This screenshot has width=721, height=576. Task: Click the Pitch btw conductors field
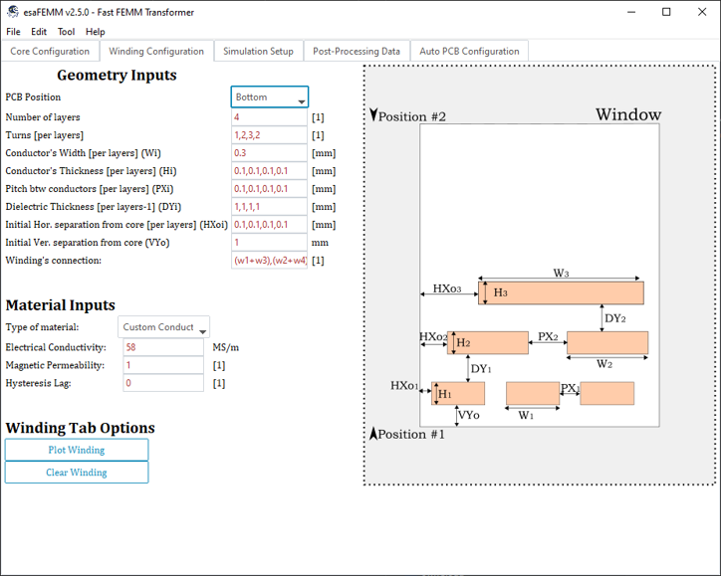point(269,189)
